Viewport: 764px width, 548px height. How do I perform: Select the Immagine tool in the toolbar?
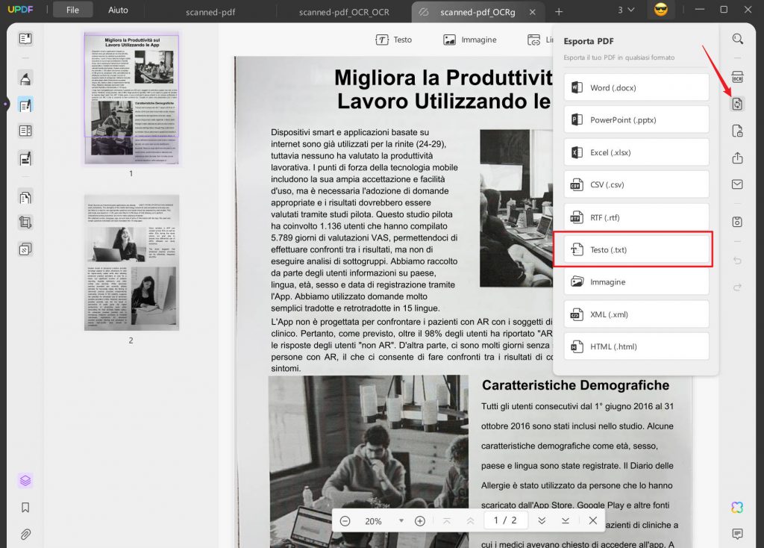pos(469,40)
